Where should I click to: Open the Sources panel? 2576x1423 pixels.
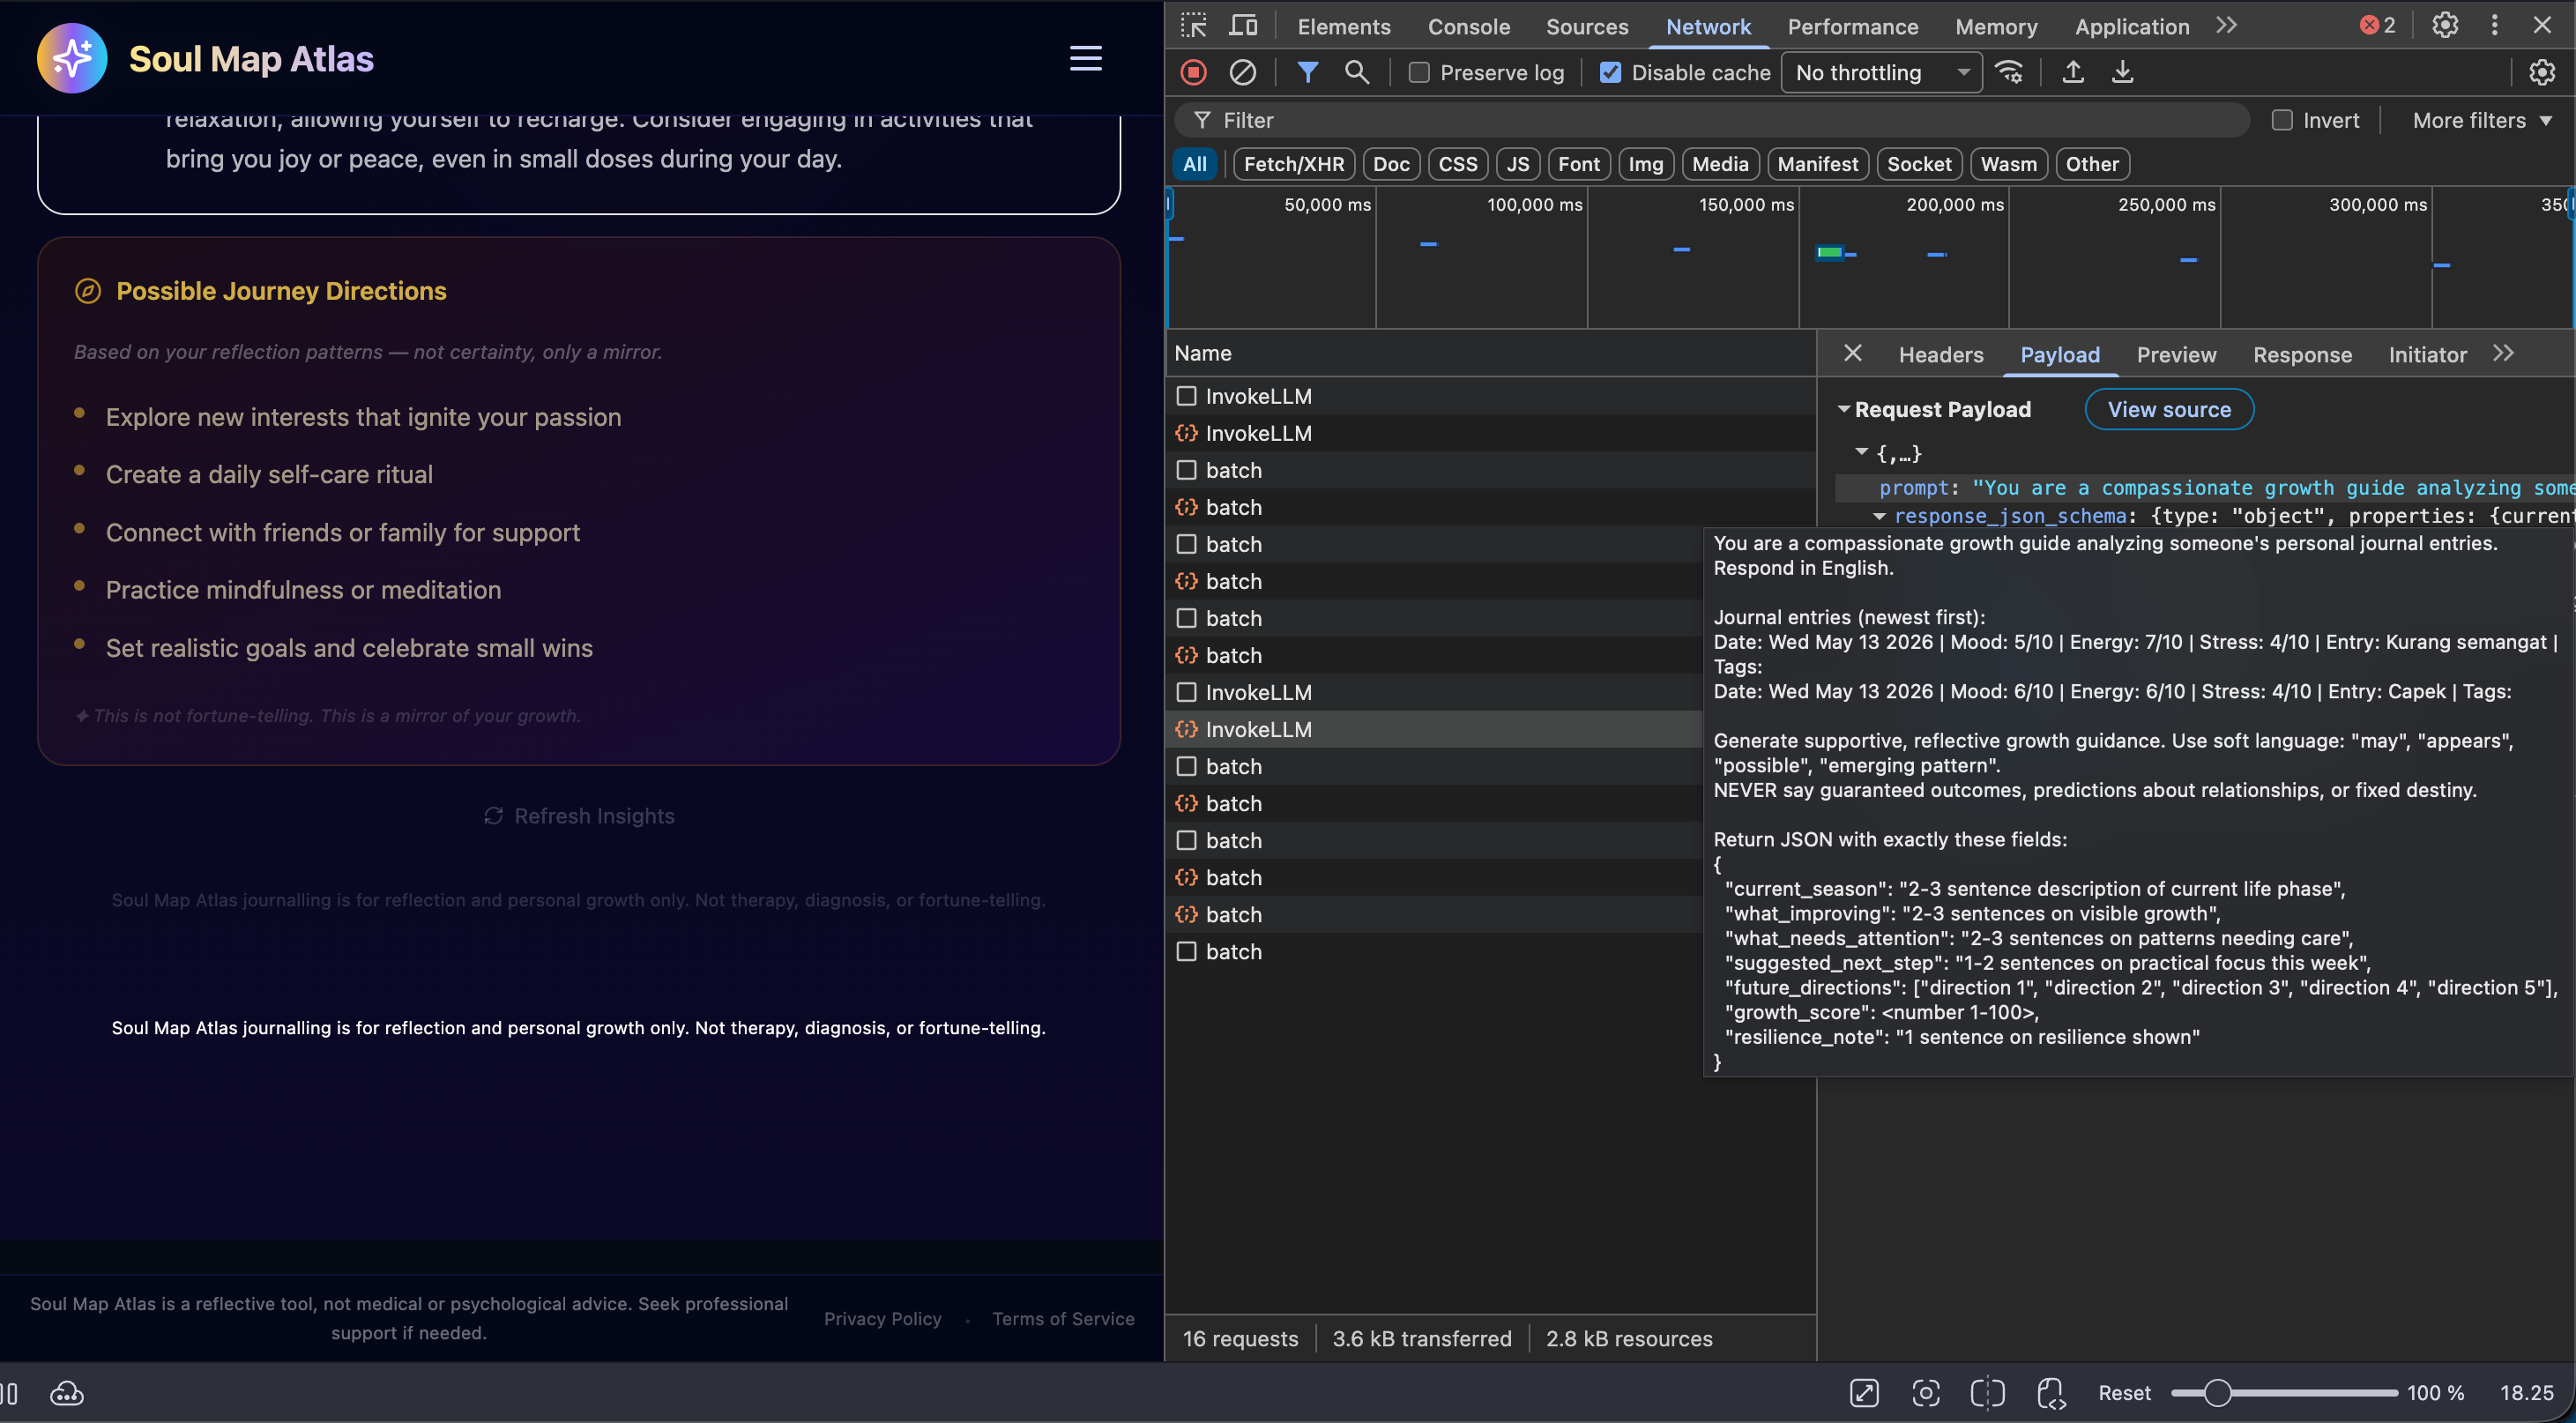pos(1586,26)
